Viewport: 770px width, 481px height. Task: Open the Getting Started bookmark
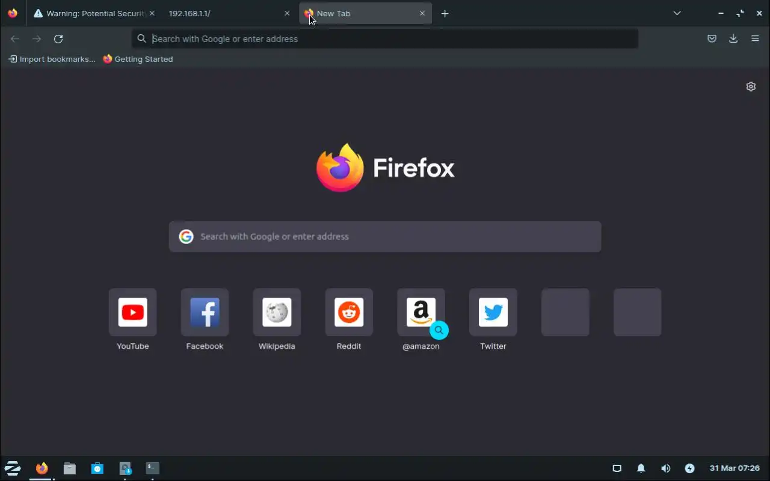tap(138, 59)
